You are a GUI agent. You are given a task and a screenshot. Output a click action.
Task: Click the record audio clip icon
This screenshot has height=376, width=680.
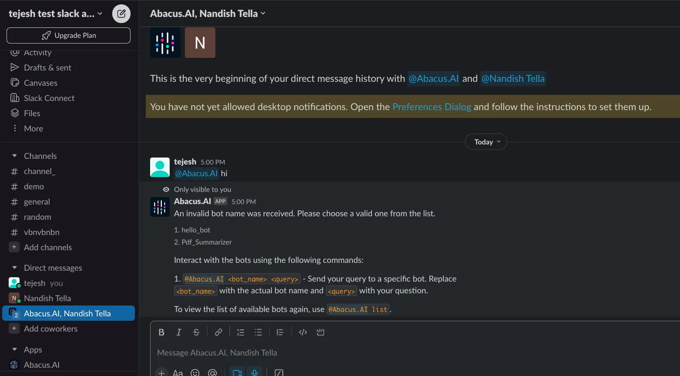pyautogui.click(x=255, y=373)
